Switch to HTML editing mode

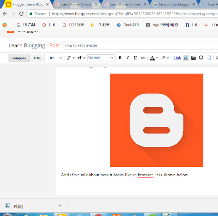(37, 58)
